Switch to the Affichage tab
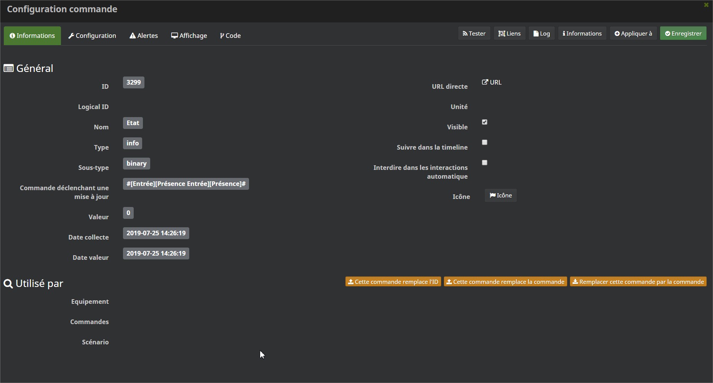The image size is (713, 383). [189, 36]
